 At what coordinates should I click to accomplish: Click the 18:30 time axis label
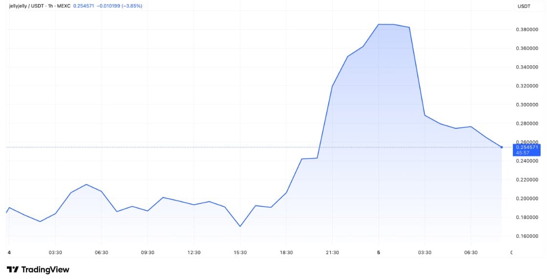click(x=286, y=252)
